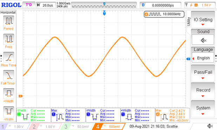
Task: Click the RIGOL logo
Action: (11, 5)
